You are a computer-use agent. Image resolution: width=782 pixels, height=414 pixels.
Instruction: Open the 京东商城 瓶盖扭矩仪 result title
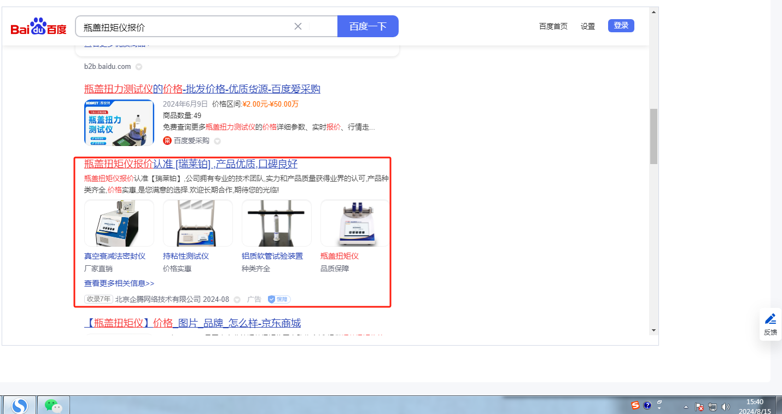coord(192,323)
